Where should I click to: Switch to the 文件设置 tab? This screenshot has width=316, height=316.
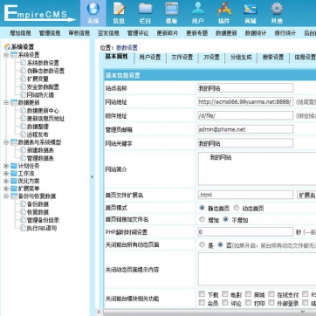(x=182, y=58)
